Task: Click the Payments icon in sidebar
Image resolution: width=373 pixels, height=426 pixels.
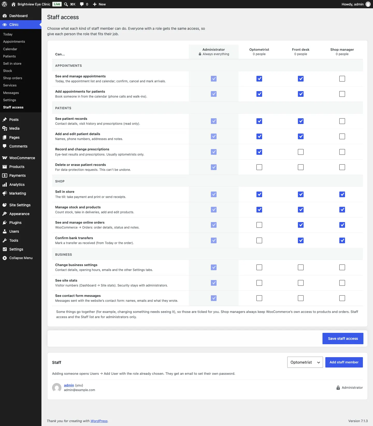Action: (5, 175)
